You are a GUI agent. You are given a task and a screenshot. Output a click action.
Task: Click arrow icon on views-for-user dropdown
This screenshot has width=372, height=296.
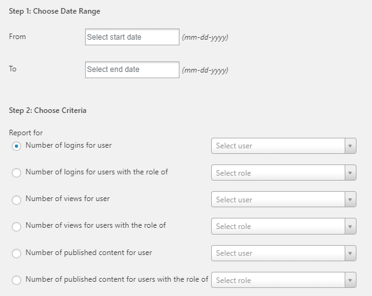coord(350,199)
